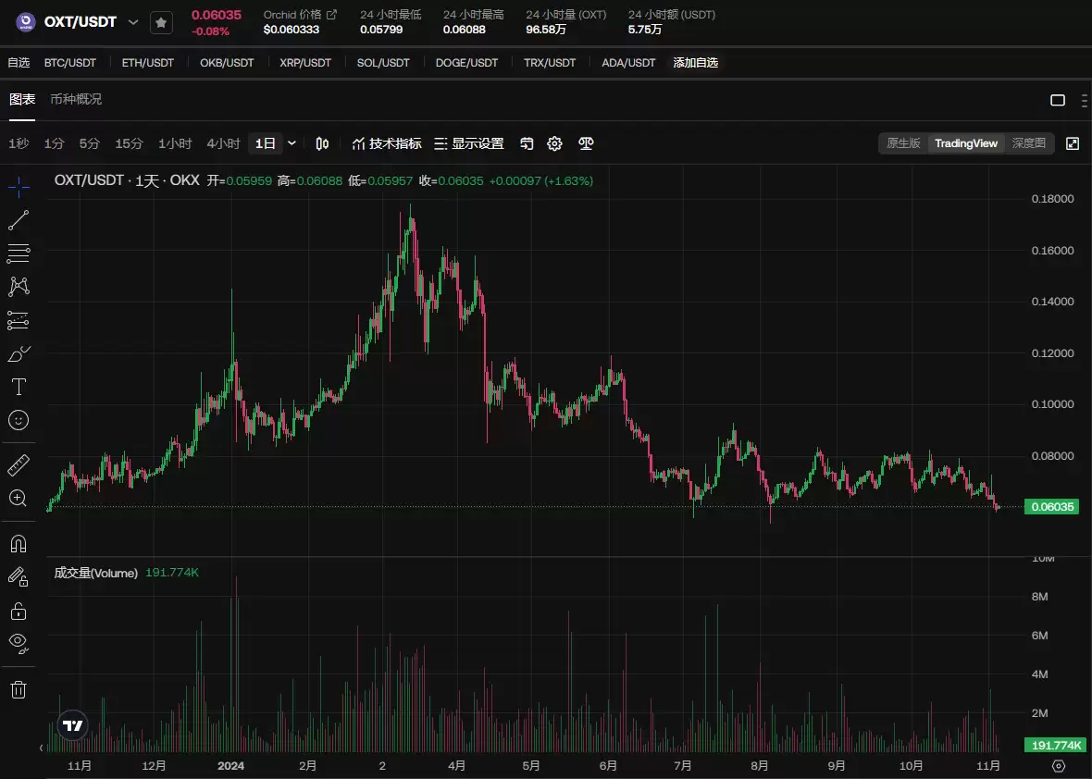The image size is (1092, 779).
Task: Select the brush drawing tool
Action: (19, 353)
